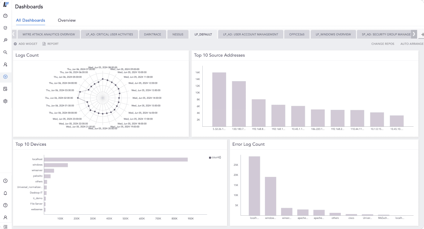This screenshot has width=424, height=229.
Task: Click Auto Arrange
Action: coord(412,44)
